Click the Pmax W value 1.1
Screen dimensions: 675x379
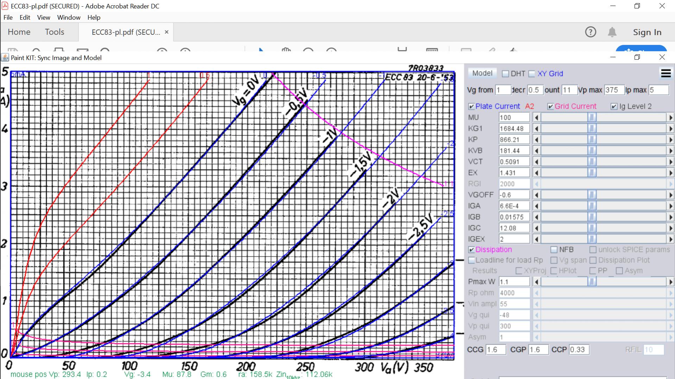(x=514, y=282)
